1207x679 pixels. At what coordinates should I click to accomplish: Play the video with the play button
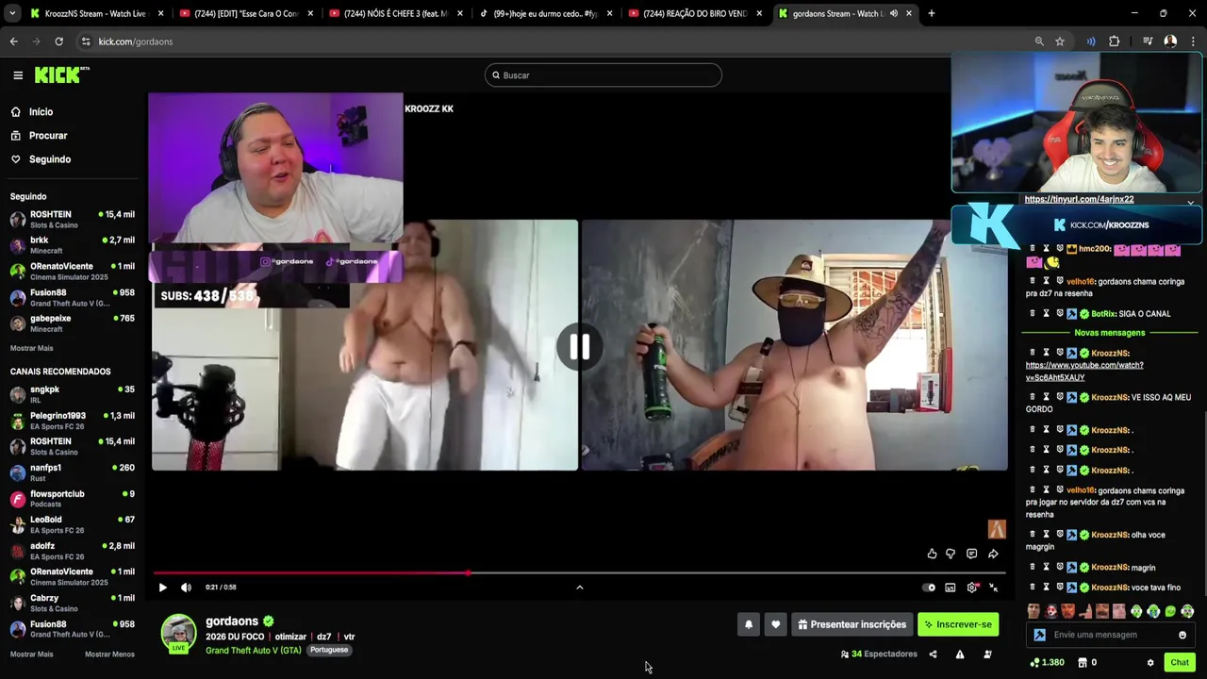click(x=162, y=588)
